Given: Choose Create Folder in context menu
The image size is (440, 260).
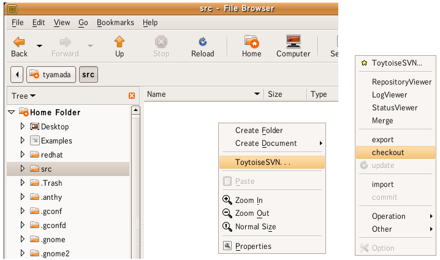Looking at the screenshot, I should pos(272,131).
